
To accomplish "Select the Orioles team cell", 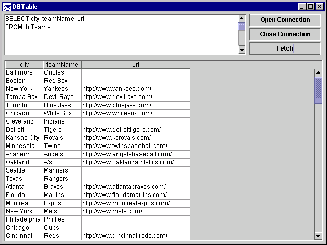I will pos(62,72).
